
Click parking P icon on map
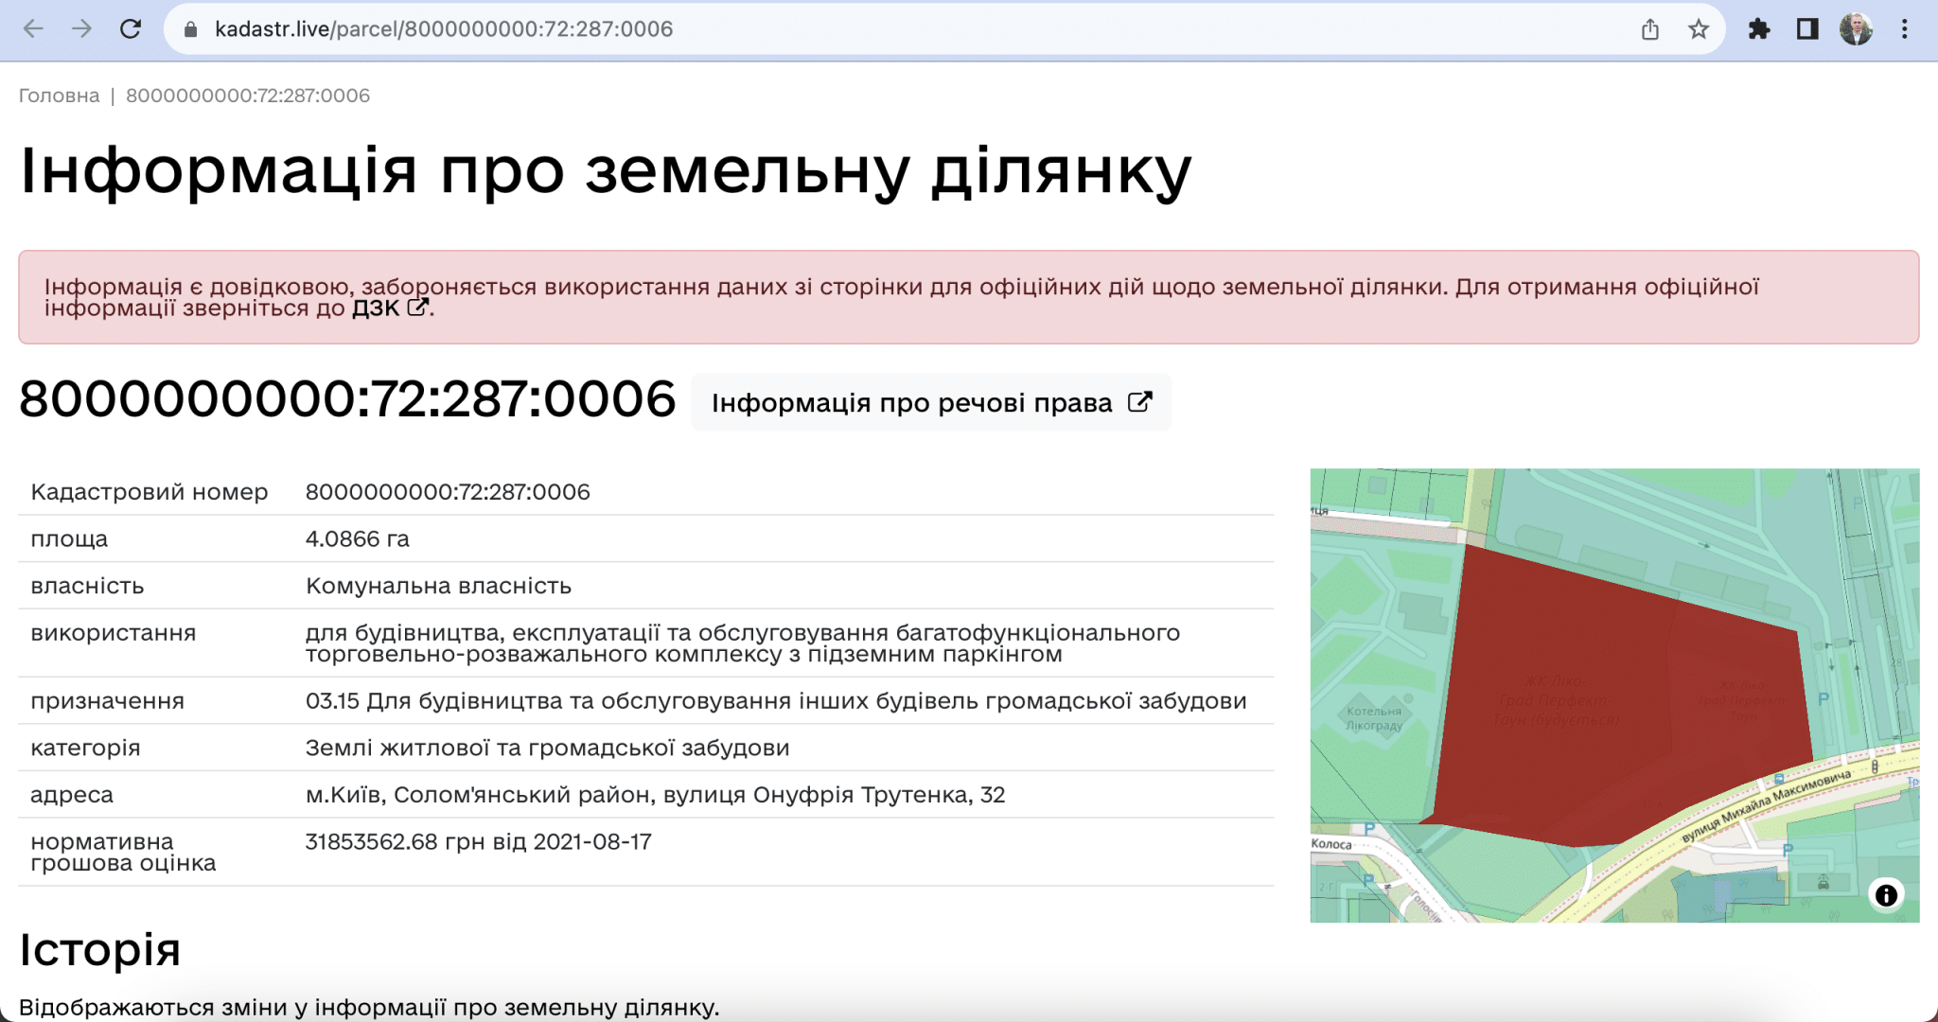(x=1823, y=699)
